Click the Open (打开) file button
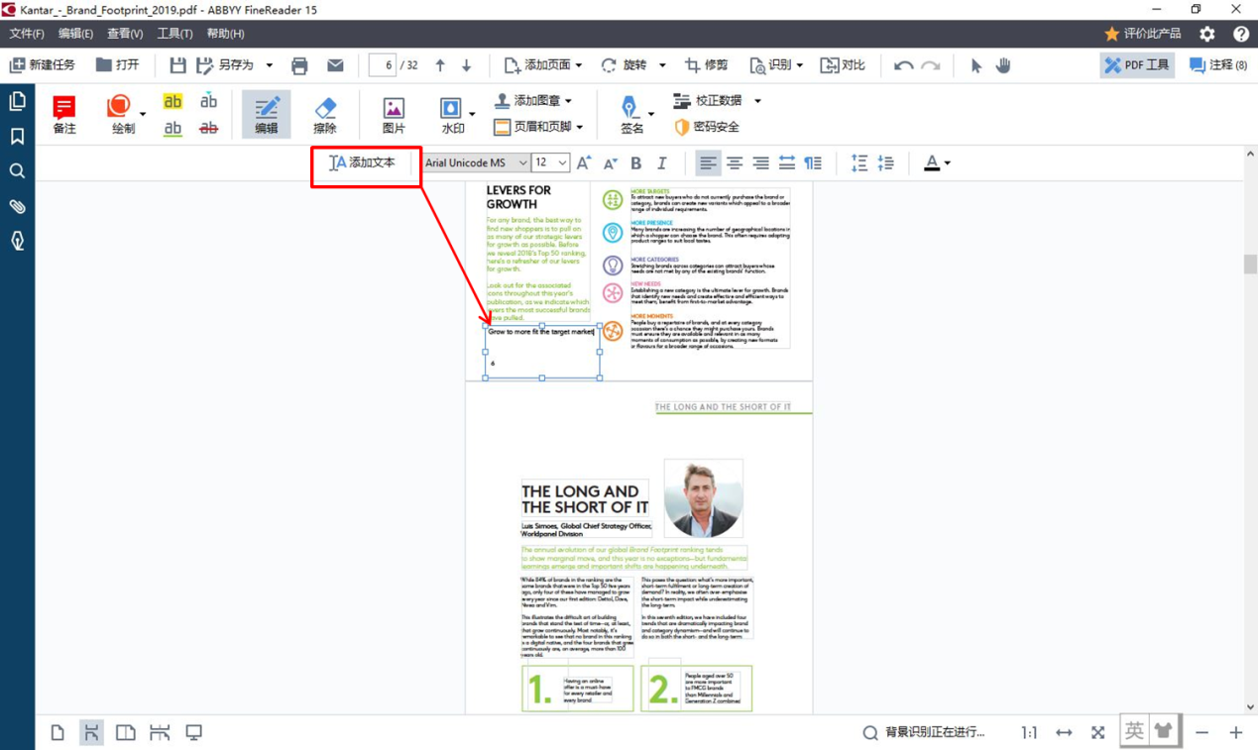1258x750 pixels. click(x=117, y=65)
